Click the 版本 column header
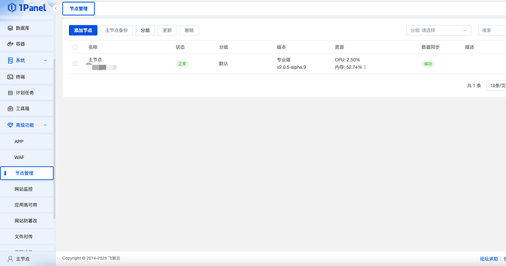 (281, 47)
